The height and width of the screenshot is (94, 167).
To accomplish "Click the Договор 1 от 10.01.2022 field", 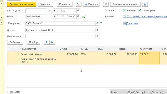I will (x=58, y=30).
